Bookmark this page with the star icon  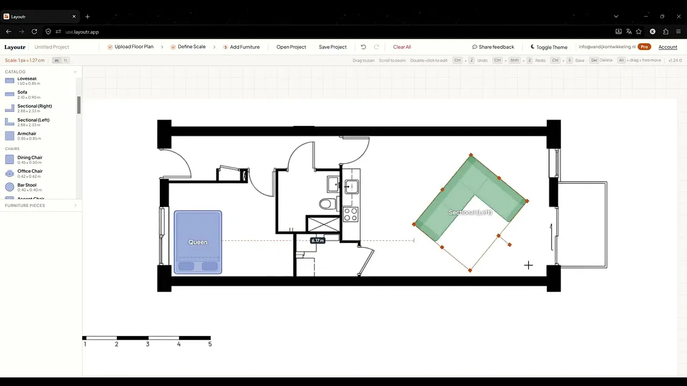639,32
